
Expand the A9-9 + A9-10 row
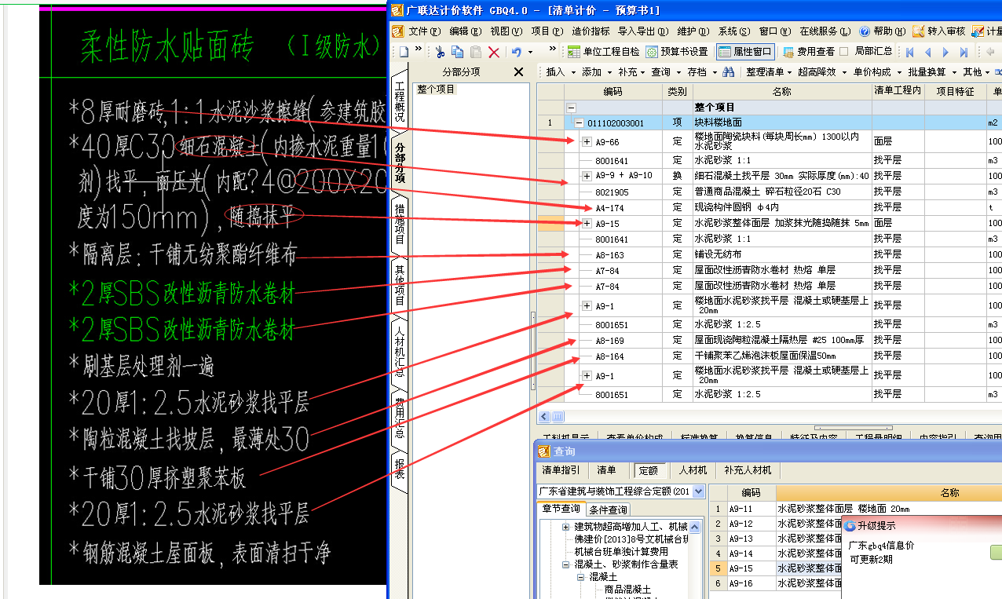point(586,176)
